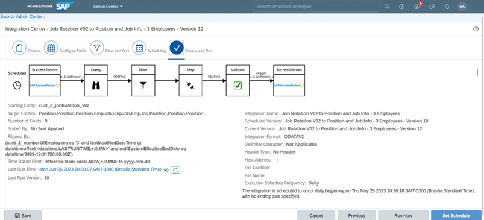
Task: Open the chat feedback icon in header
Action: point(432,7)
